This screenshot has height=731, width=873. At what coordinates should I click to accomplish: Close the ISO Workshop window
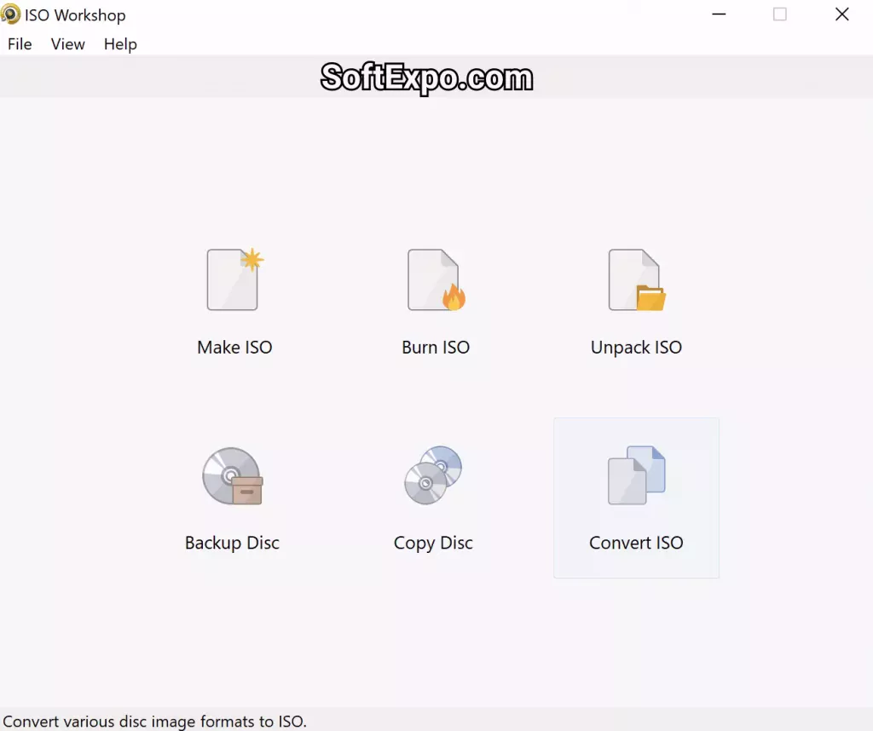coord(841,14)
